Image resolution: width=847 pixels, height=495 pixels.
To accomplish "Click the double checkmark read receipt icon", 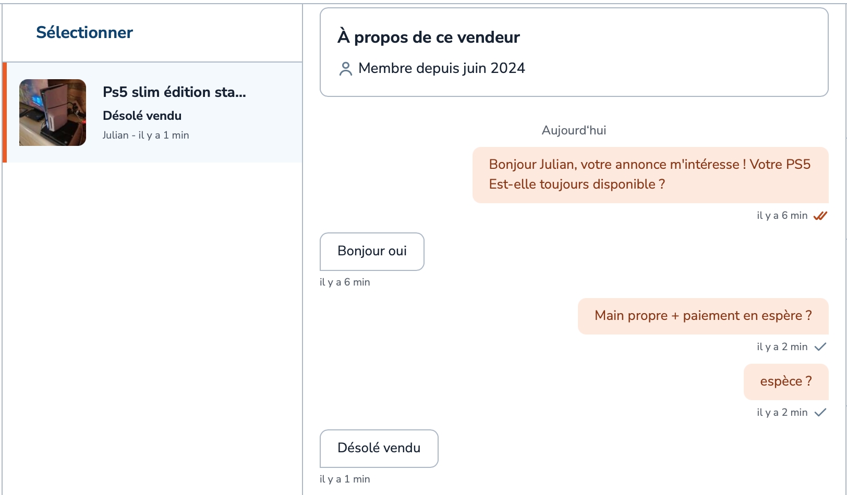I will [x=820, y=216].
